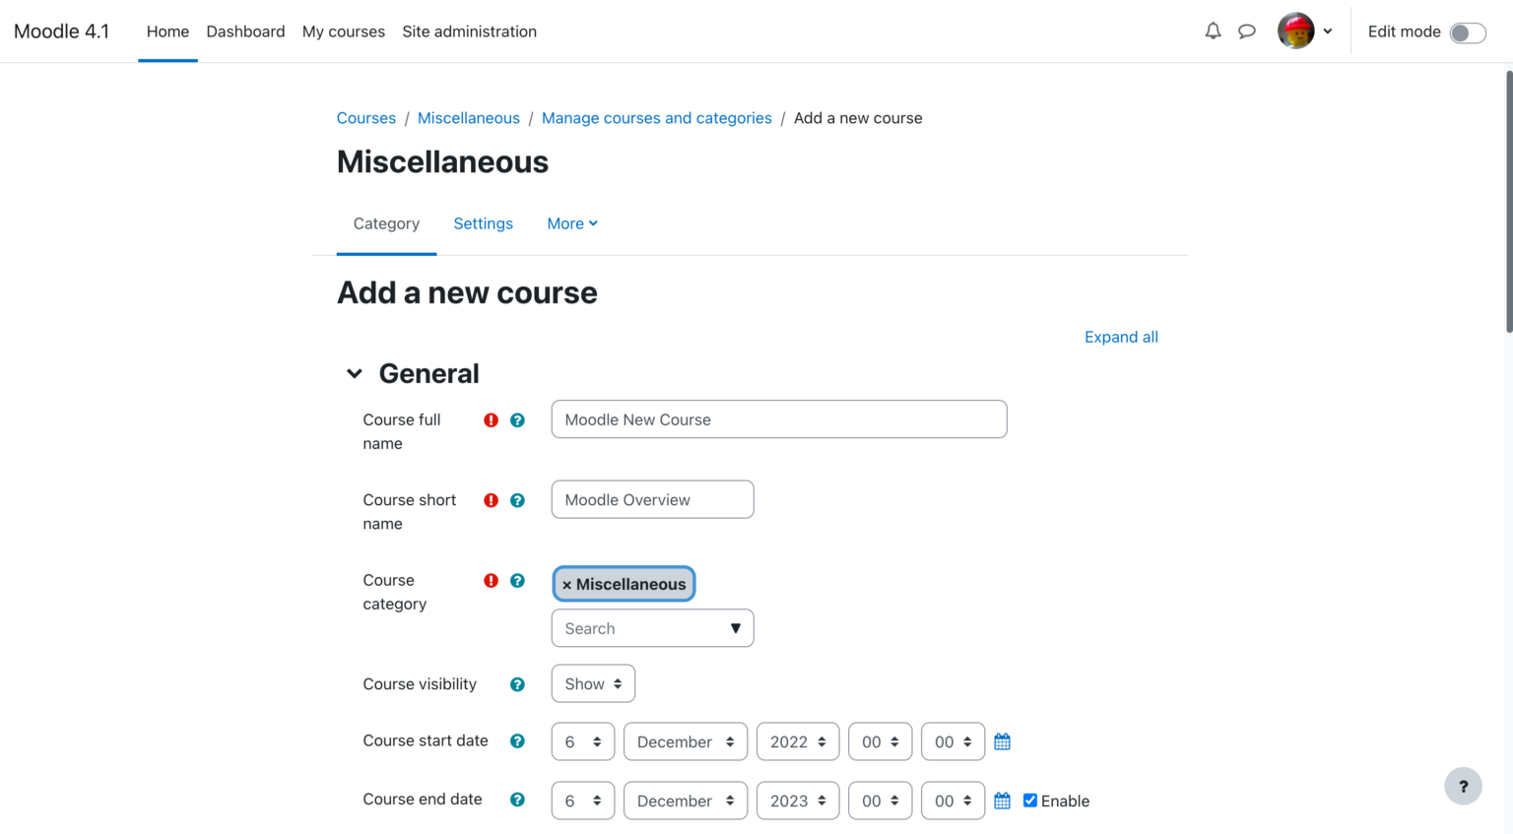The width and height of the screenshot is (1513, 834).
Task: Click the required-field icon beside Course short name
Action: 491,499
